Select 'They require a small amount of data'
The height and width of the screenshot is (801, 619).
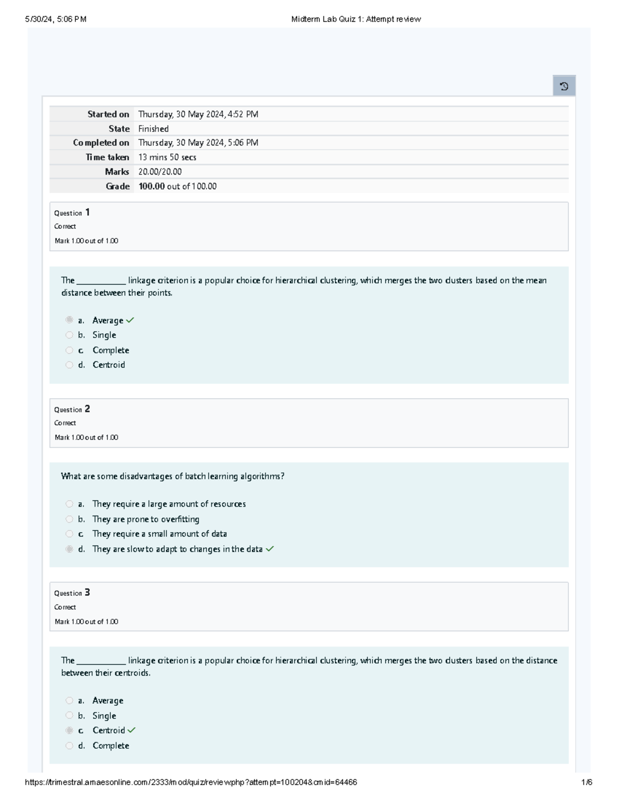click(69, 534)
